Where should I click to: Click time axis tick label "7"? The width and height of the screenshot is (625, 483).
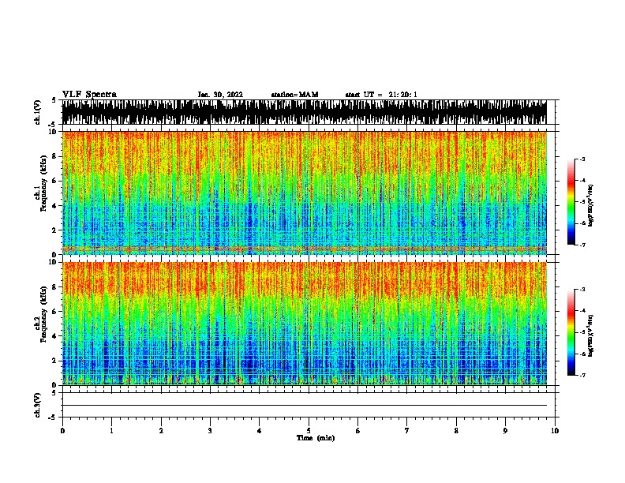click(x=407, y=431)
